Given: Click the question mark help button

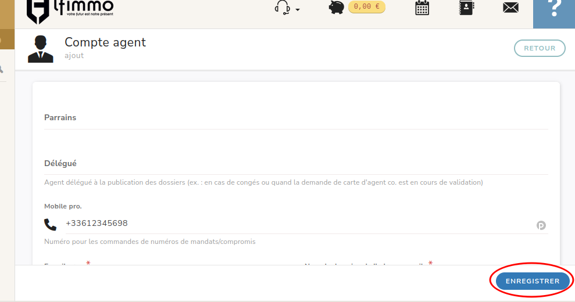Looking at the screenshot, I should point(555,9).
